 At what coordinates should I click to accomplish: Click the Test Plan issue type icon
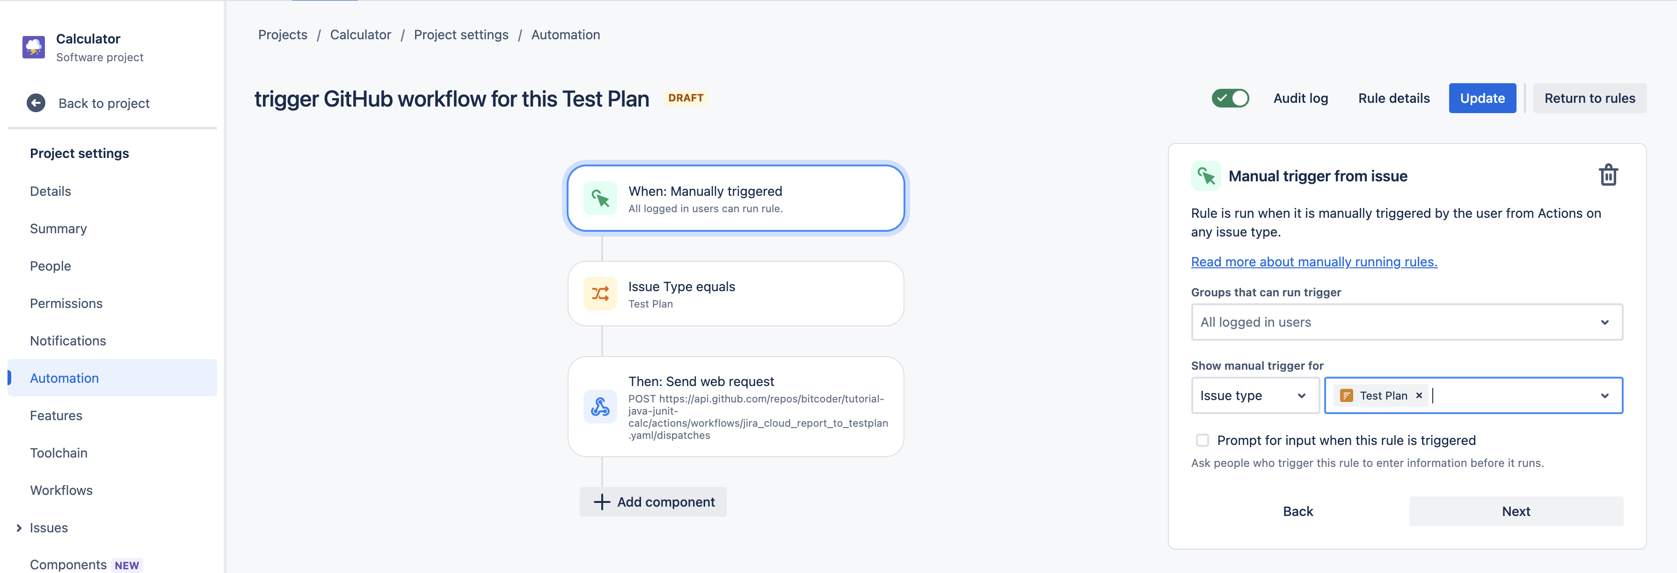click(1346, 395)
